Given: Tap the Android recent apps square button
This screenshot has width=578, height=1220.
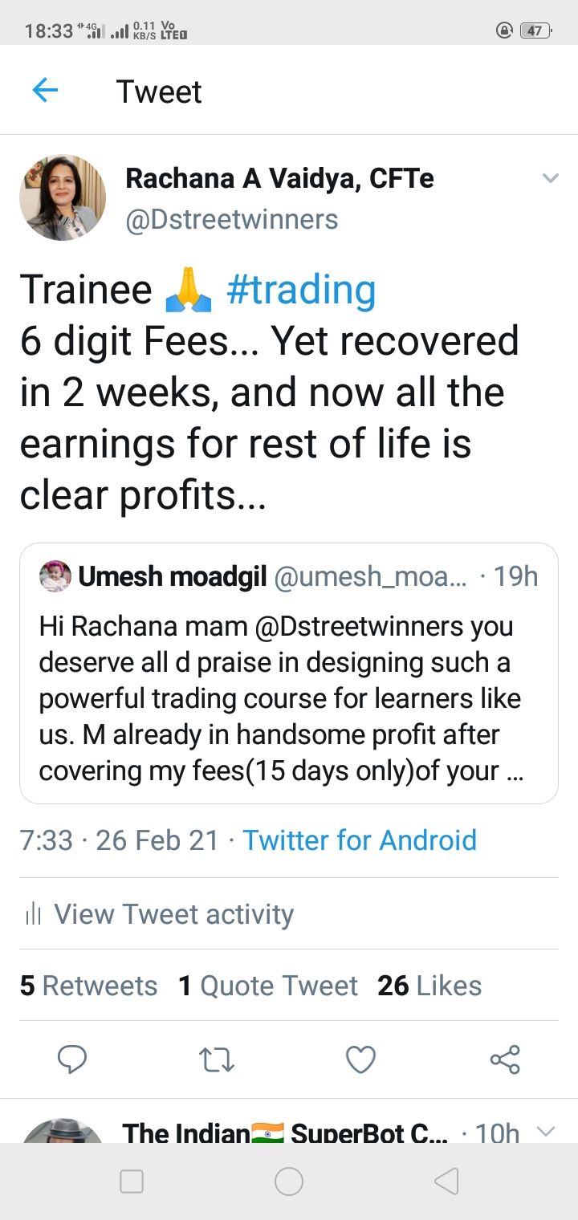Looking at the screenshot, I should point(132,1181).
